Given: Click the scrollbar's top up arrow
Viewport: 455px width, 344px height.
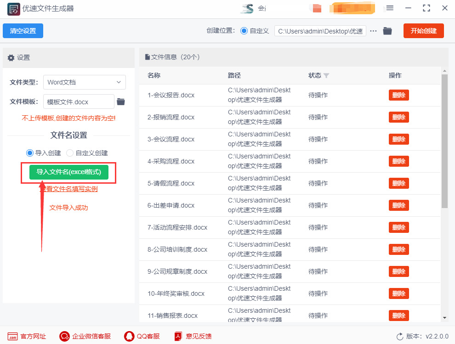Looking at the screenshot, I should click(x=444, y=71).
